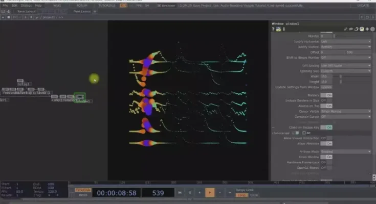376x204 pixels.
Task: Select the TimeCode button
Action: click(83, 190)
